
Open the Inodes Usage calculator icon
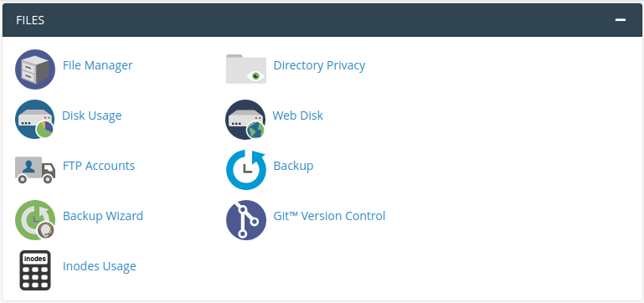point(35,270)
